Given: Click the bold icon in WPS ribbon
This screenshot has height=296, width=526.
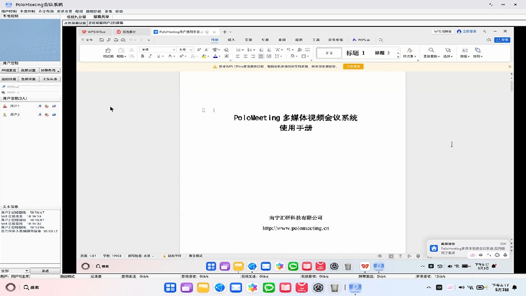Looking at the screenshot, I should pos(143,56).
